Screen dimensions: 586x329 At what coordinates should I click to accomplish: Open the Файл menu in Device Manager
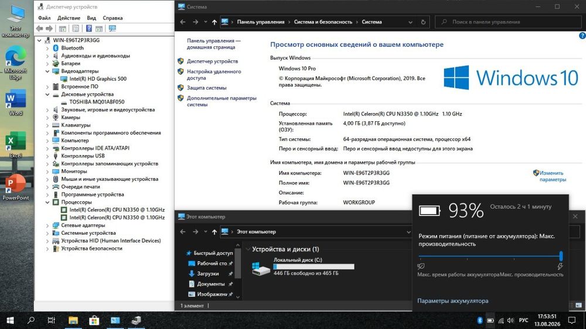tap(44, 18)
